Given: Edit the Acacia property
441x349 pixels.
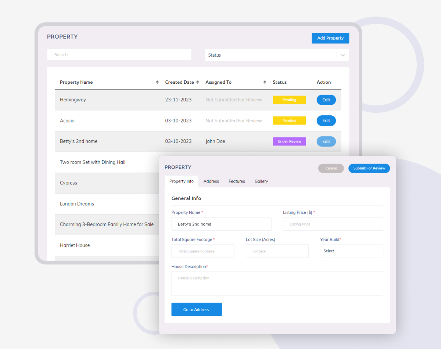Looking at the screenshot, I should tap(326, 121).
